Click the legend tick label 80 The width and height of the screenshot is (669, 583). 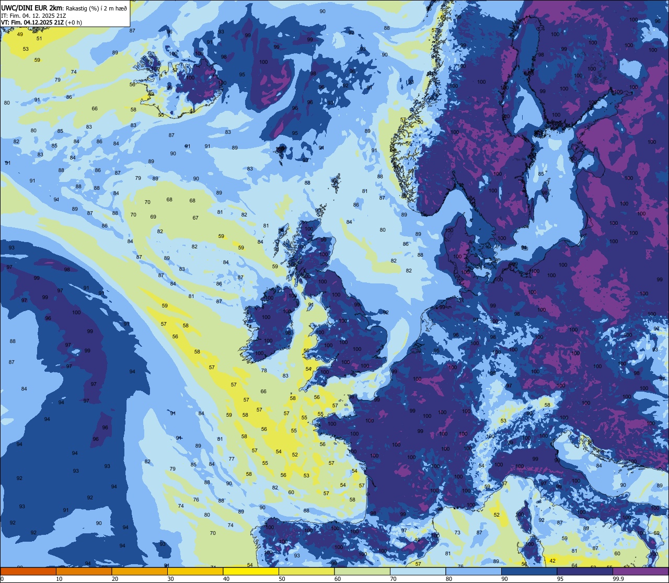click(x=449, y=579)
